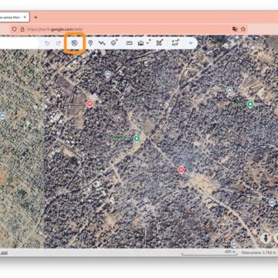
Task: Click the Pegman Street View button
Action: 266,238
